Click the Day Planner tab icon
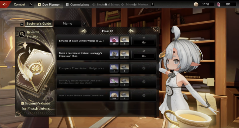 click(39, 5)
